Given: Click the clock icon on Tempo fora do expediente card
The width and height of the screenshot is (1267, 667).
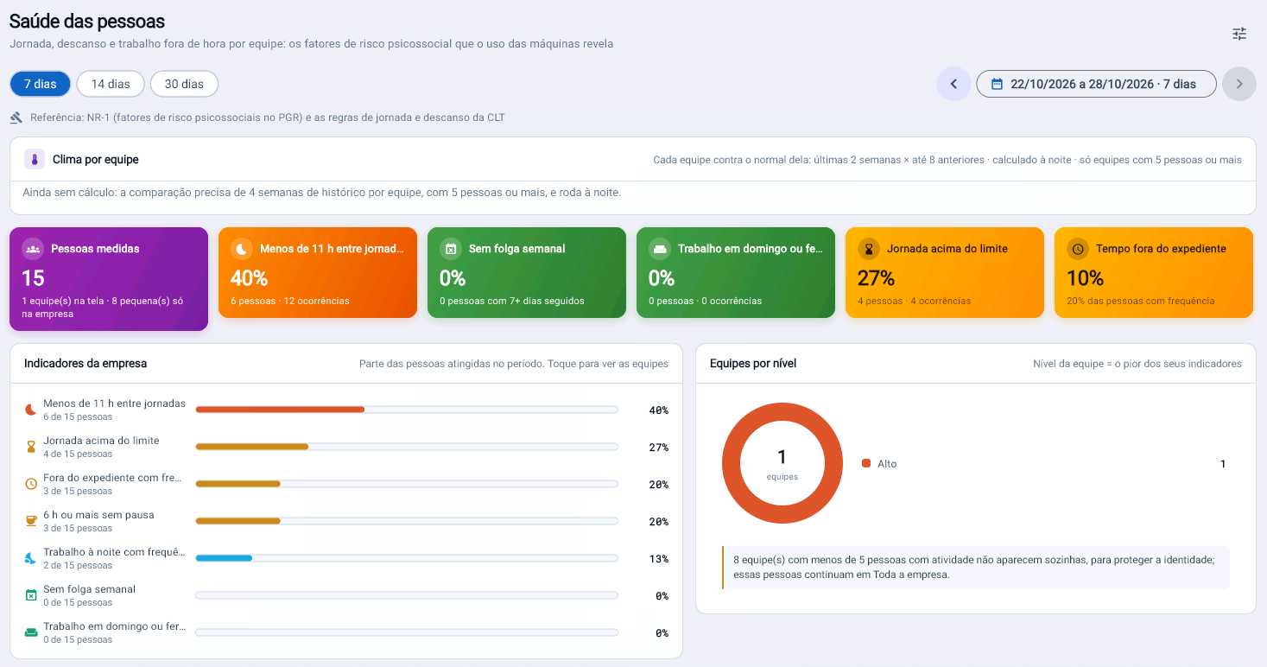Looking at the screenshot, I should click(x=1078, y=249).
